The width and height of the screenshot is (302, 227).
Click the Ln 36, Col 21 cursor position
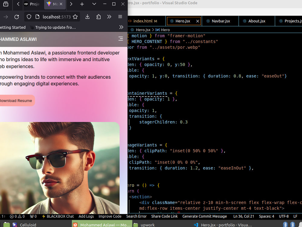click(x=244, y=216)
